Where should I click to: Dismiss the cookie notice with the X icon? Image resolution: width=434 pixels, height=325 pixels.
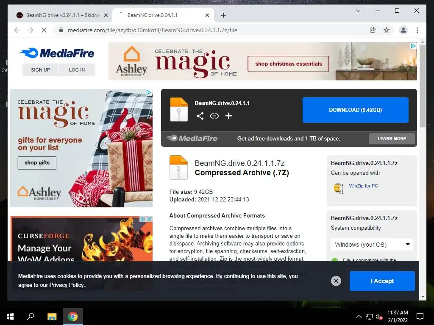(x=336, y=281)
